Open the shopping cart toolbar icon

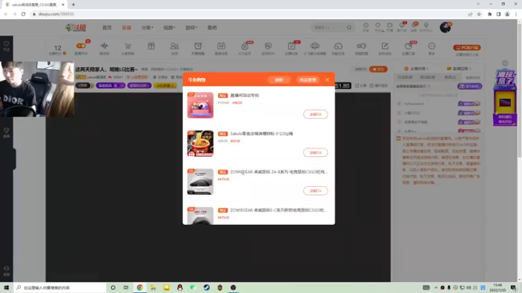(x=128, y=46)
